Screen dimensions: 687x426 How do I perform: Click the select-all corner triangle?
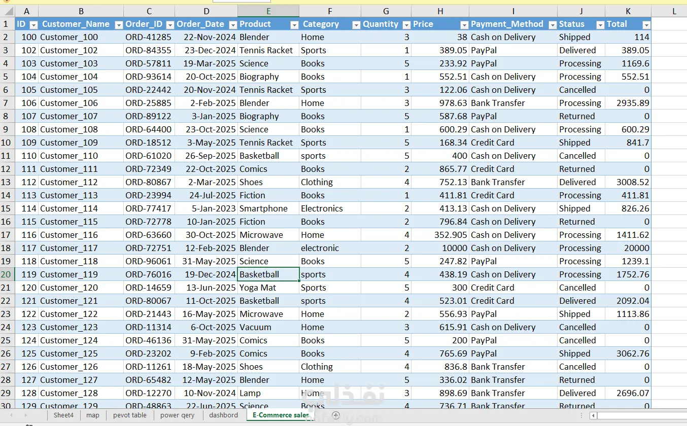[7, 11]
